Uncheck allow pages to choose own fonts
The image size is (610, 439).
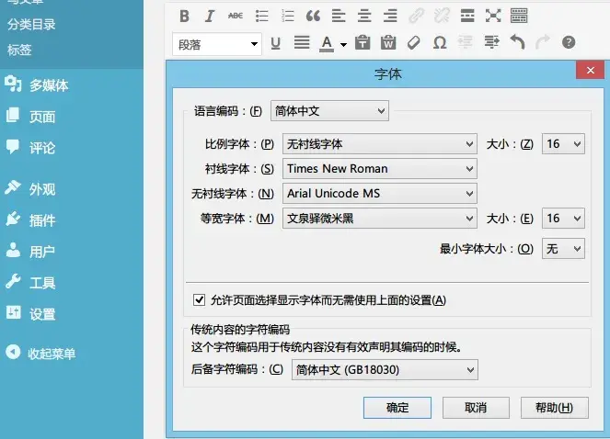(x=199, y=299)
